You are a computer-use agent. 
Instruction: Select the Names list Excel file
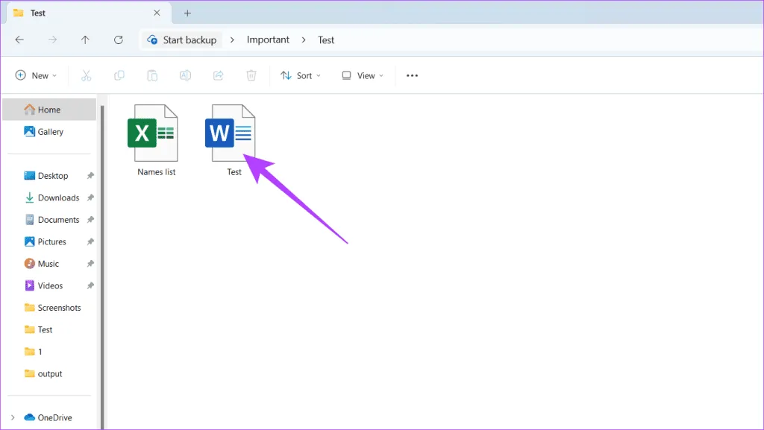tap(155, 138)
